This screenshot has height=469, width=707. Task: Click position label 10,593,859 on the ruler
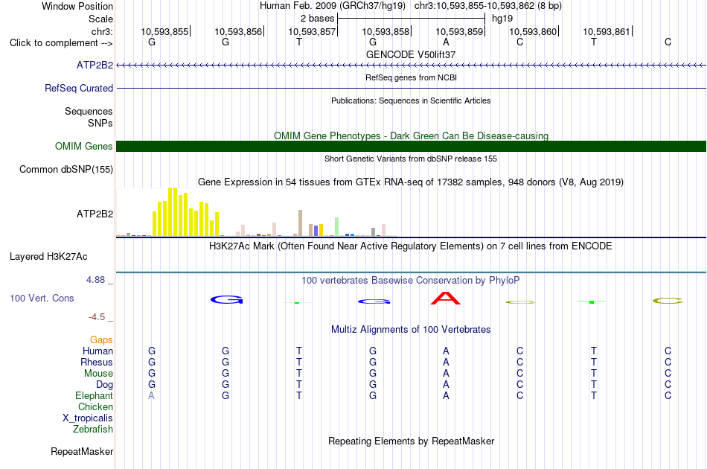pos(459,31)
